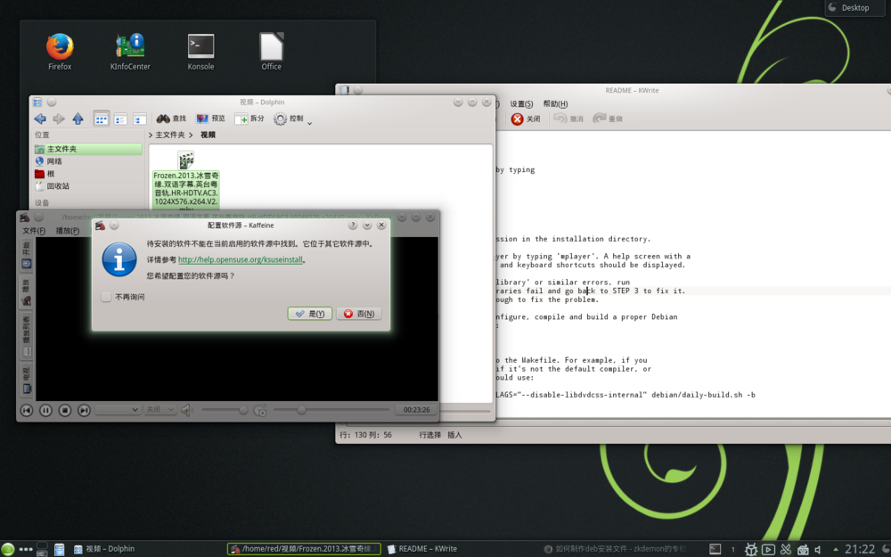Open the Office desktop icon

[x=271, y=51]
